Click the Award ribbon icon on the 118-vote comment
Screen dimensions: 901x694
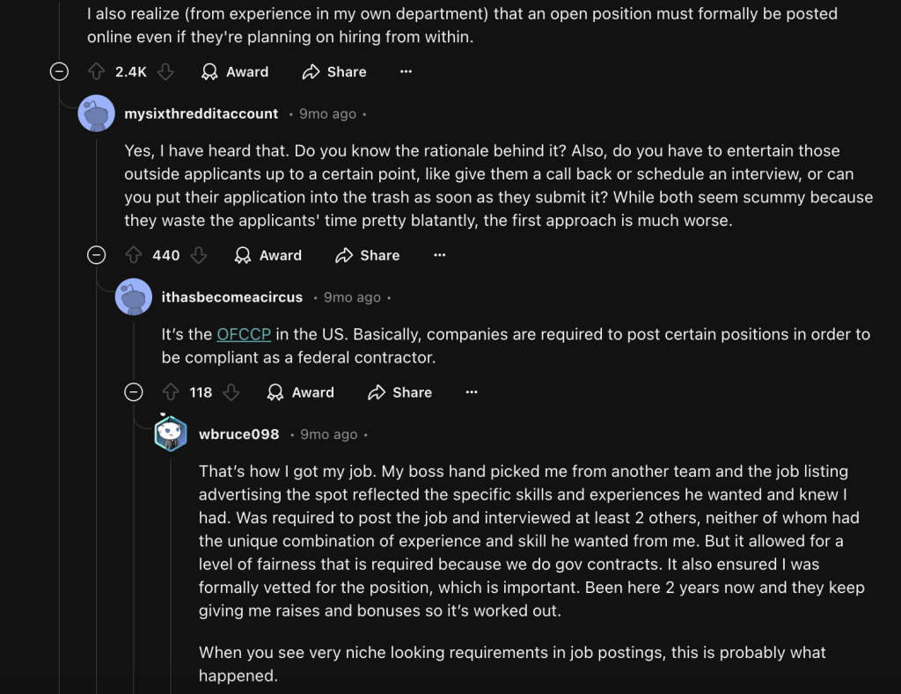tap(275, 392)
